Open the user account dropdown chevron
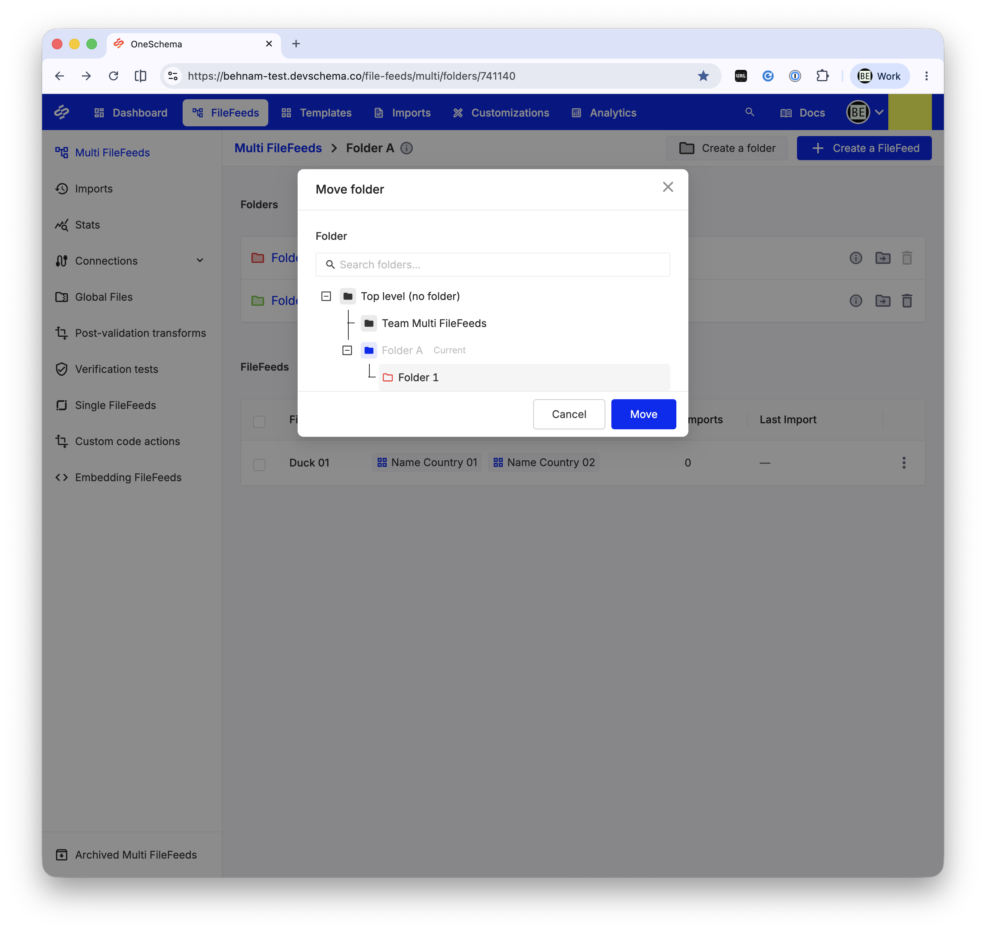986x933 pixels. (x=879, y=112)
